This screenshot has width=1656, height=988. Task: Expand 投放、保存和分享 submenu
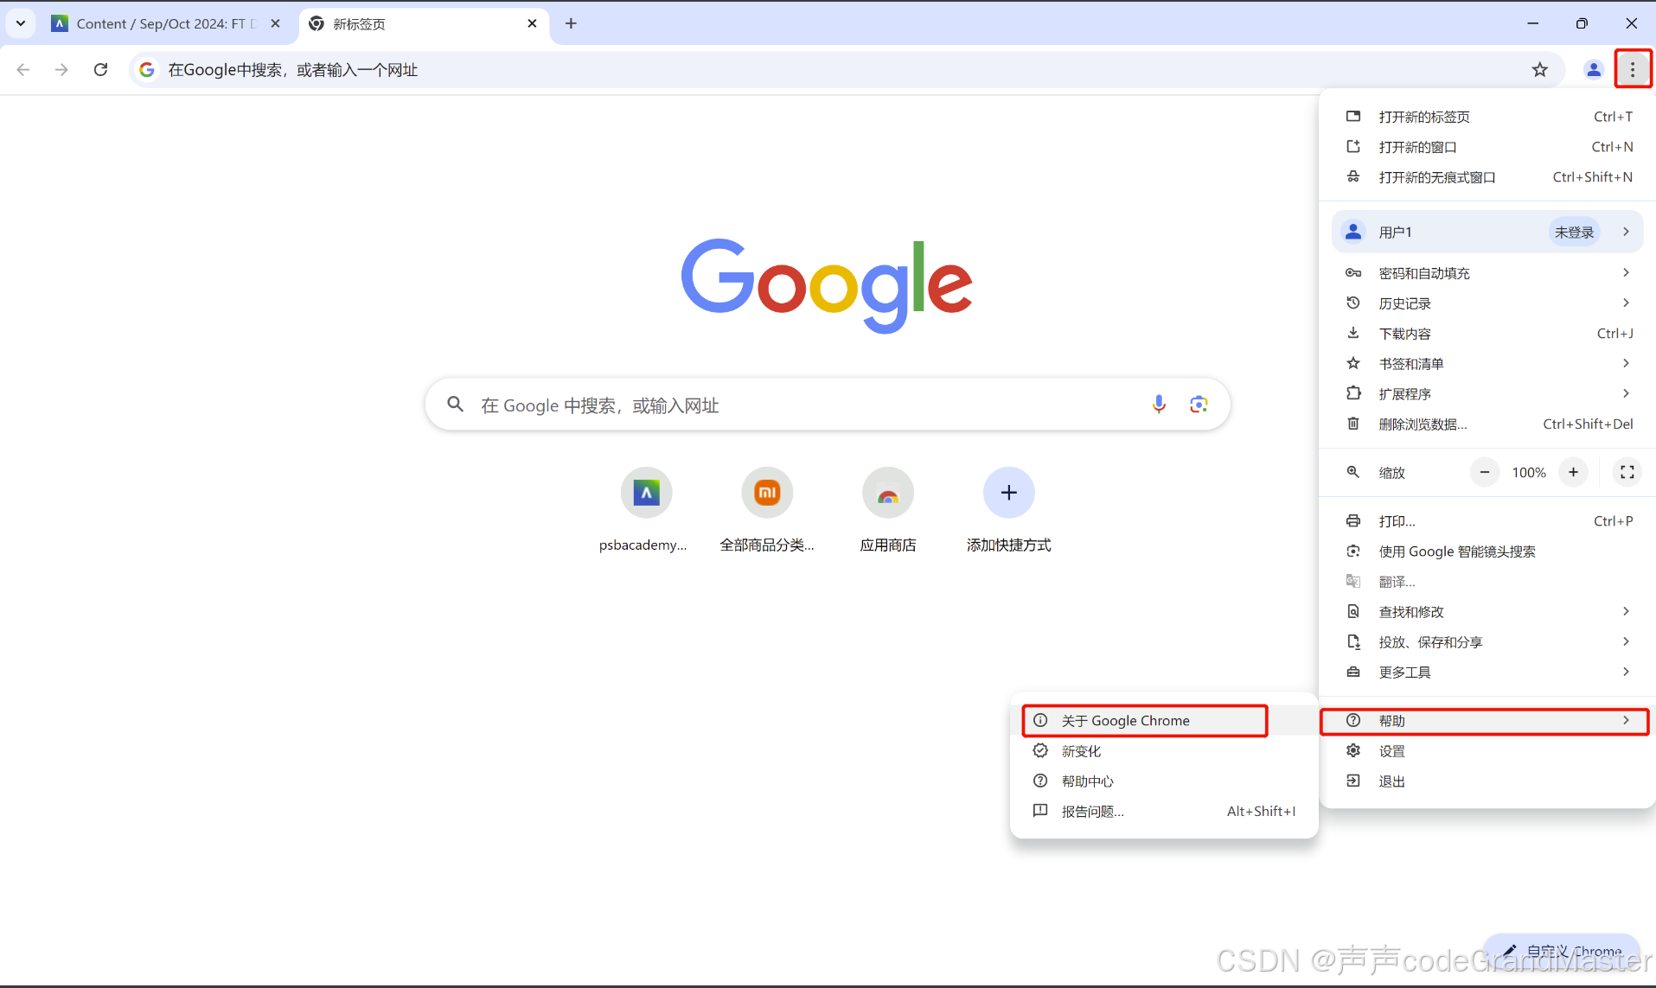(x=1487, y=642)
